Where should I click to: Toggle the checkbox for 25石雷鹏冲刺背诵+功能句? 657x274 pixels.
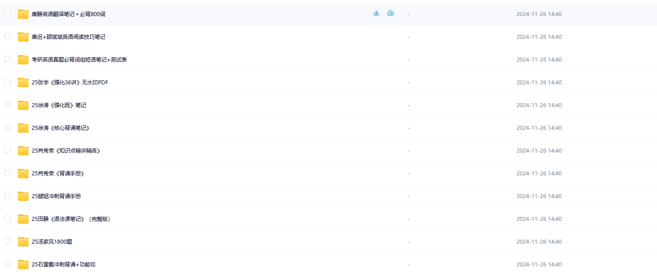pyautogui.click(x=8, y=264)
